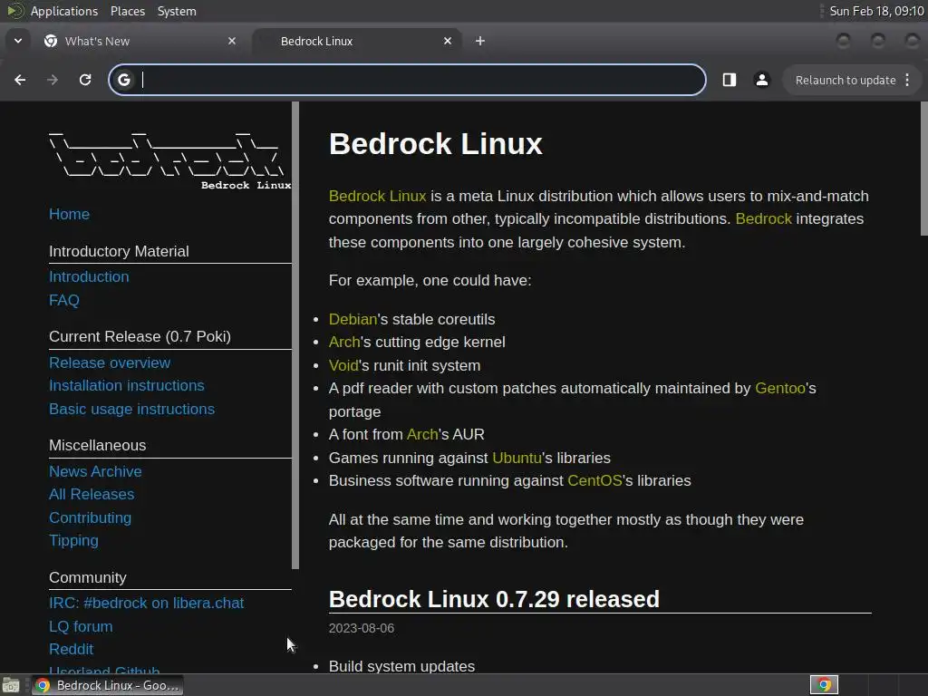Image resolution: width=928 pixels, height=696 pixels.
Task: Click the Bedrock Linux 0.7.29 released heading
Action: point(494,599)
